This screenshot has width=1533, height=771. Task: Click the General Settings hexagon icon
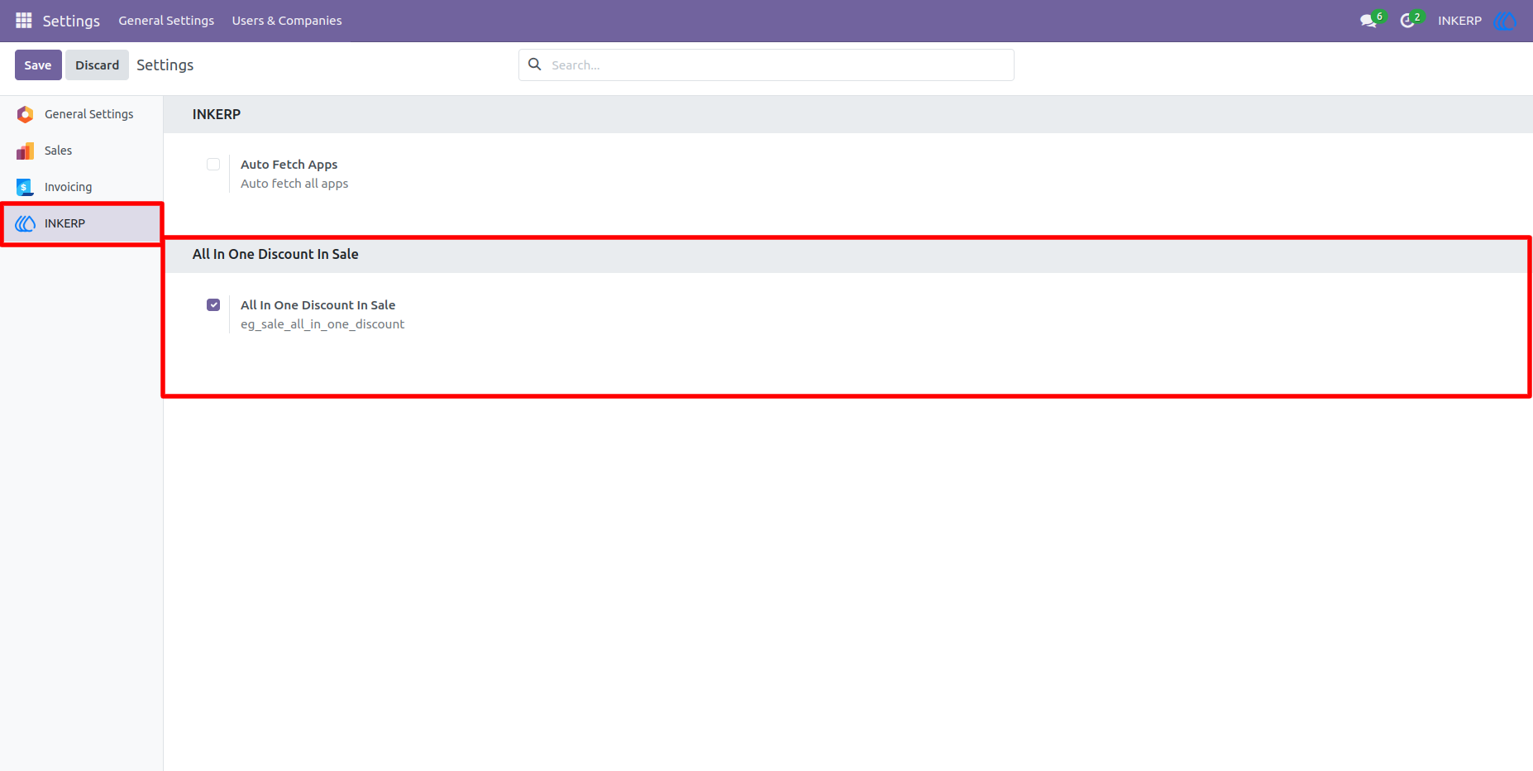[26, 114]
